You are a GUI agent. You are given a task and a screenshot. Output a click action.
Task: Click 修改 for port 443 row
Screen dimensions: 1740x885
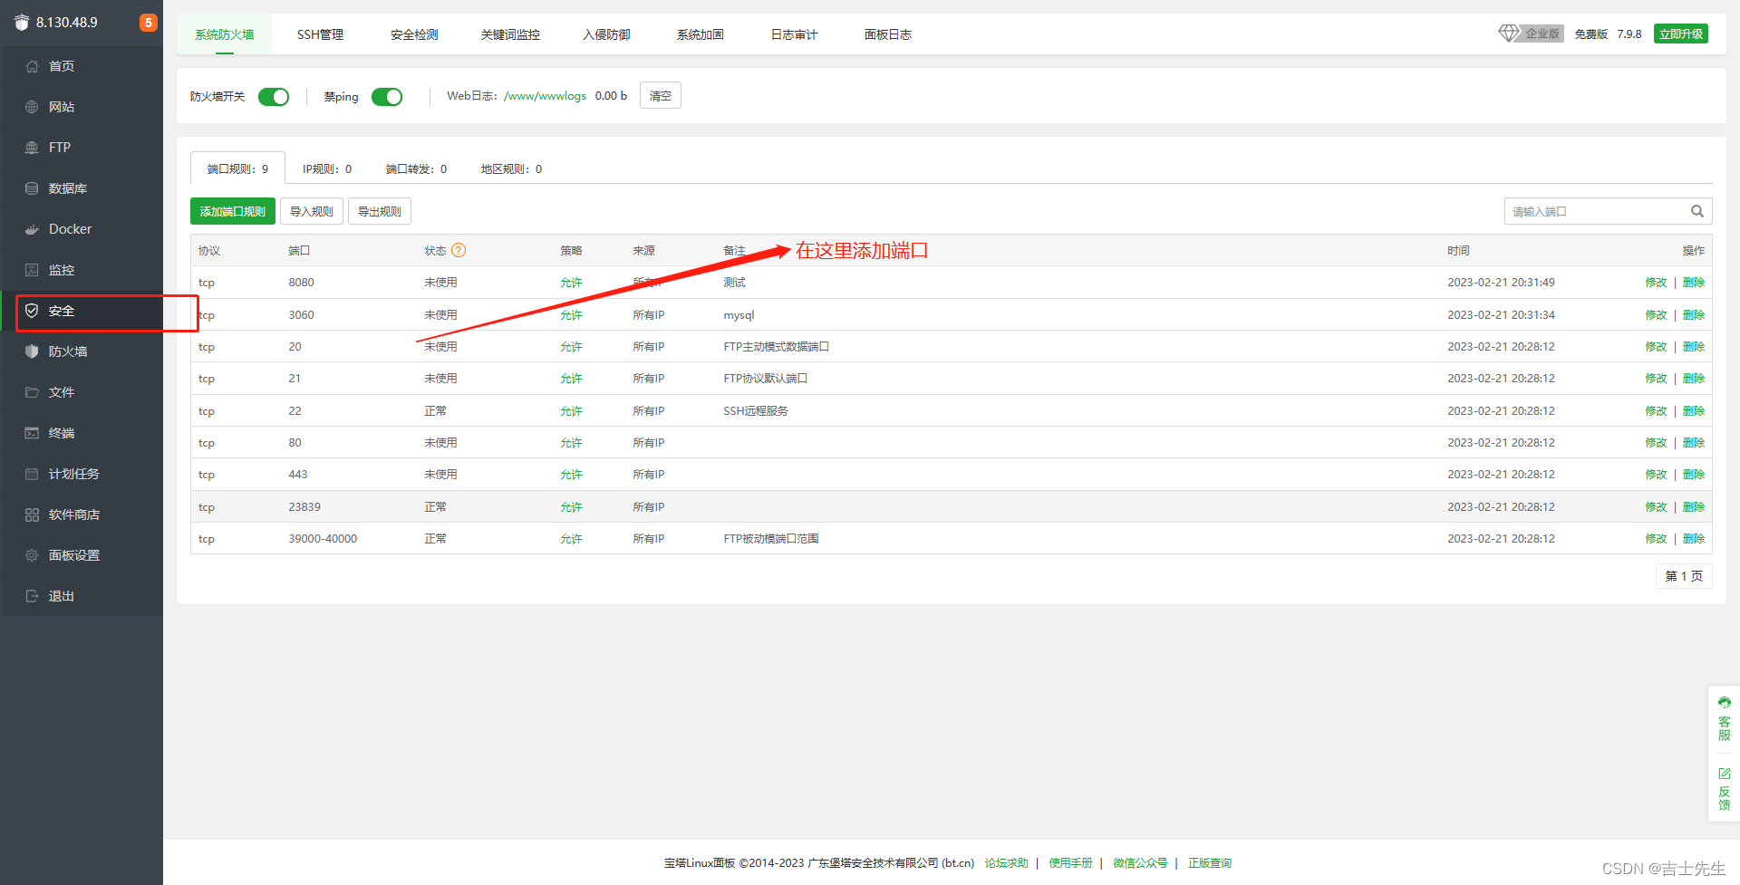[1656, 475]
